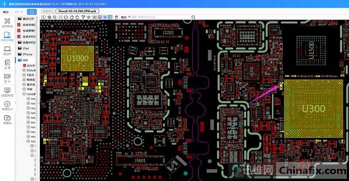This screenshot has height=181, width=349.
Task: Toggle the split panel view icon
Action: point(43,17)
